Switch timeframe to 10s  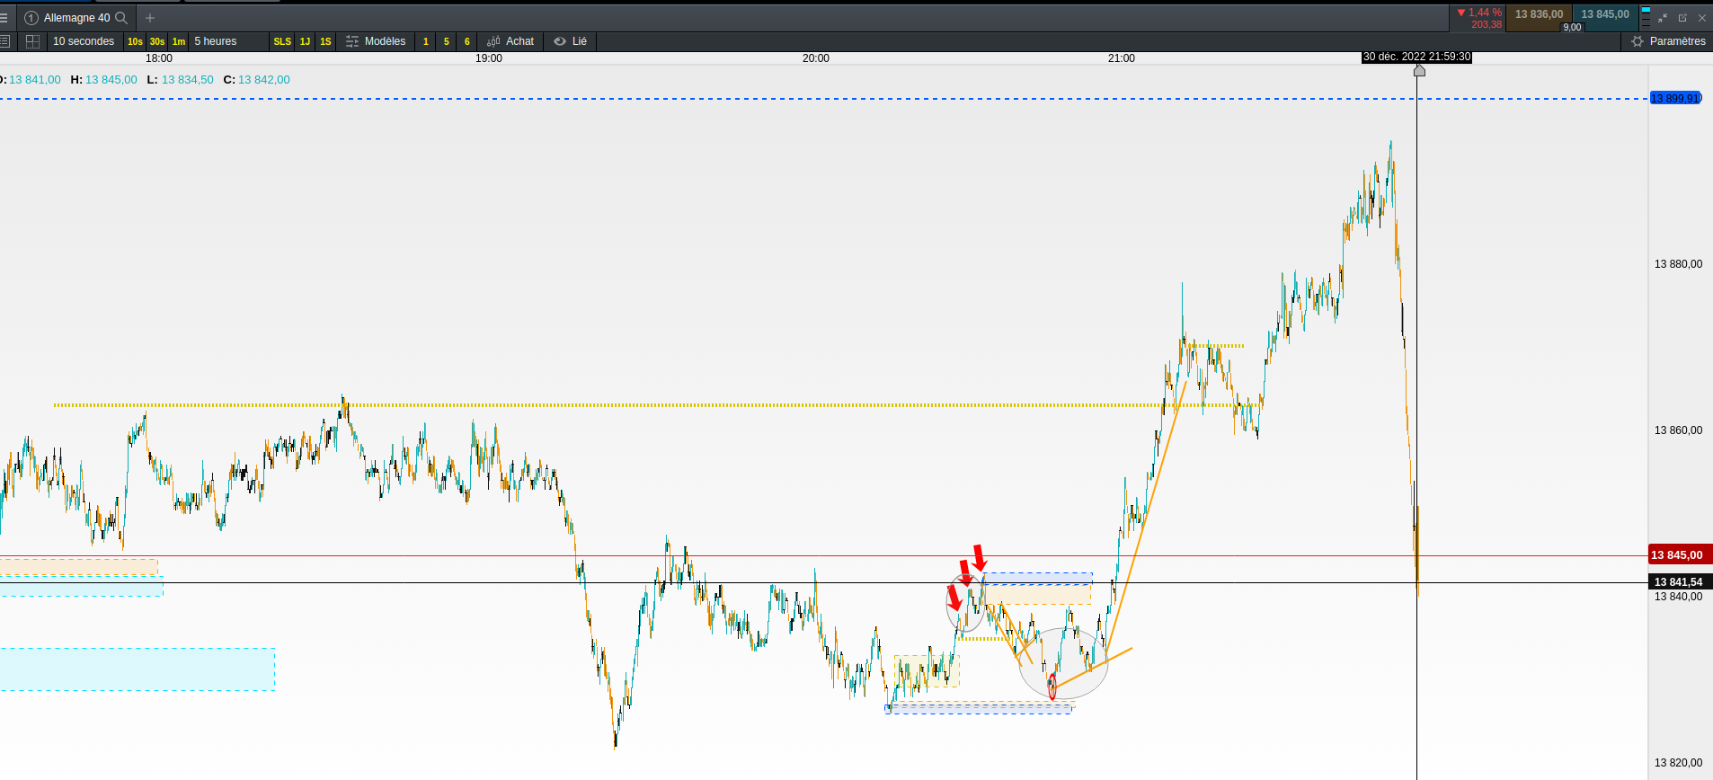coord(135,41)
